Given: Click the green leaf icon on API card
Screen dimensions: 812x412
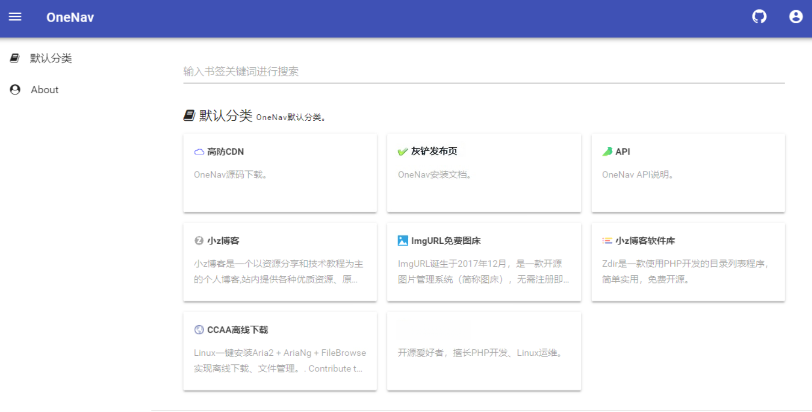Looking at the screenshot, I should pyautogui.click(x=607, y=152).
